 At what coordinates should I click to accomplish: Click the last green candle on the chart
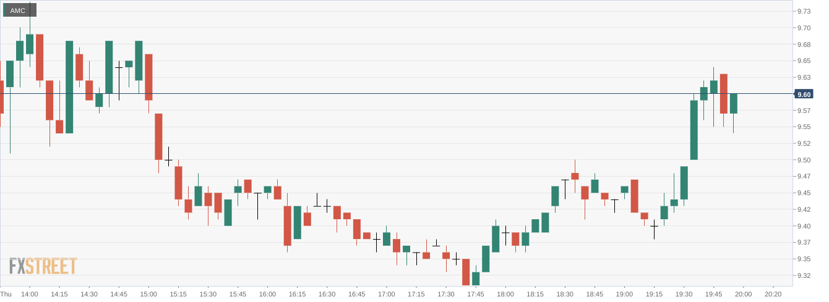[733, 103]
